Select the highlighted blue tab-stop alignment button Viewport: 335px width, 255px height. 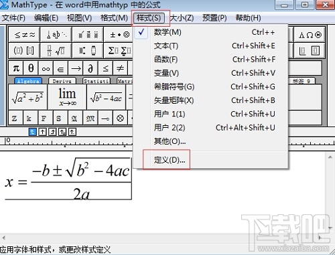pyautogui.click(x=32, y=132)
